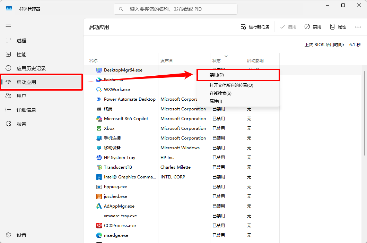Click the Intel Graphics Command icon
The width and height of the screenshot is (367, 243).
click(99, 177)
